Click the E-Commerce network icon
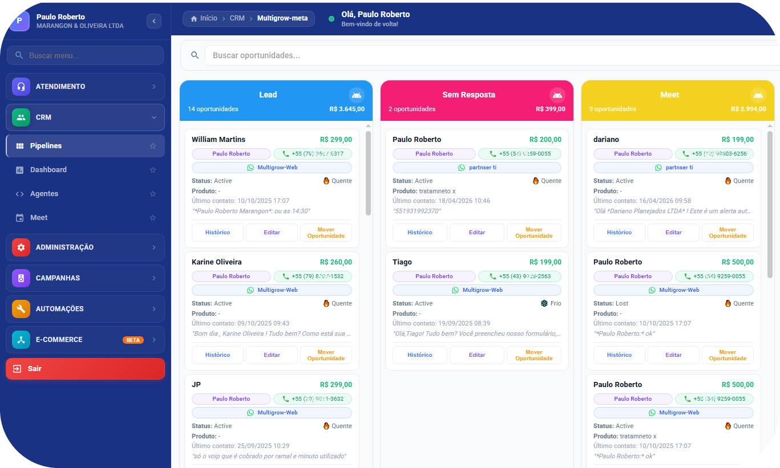This screenshot has width=780, height=468. pyautogui.click(x=21, y=340)
